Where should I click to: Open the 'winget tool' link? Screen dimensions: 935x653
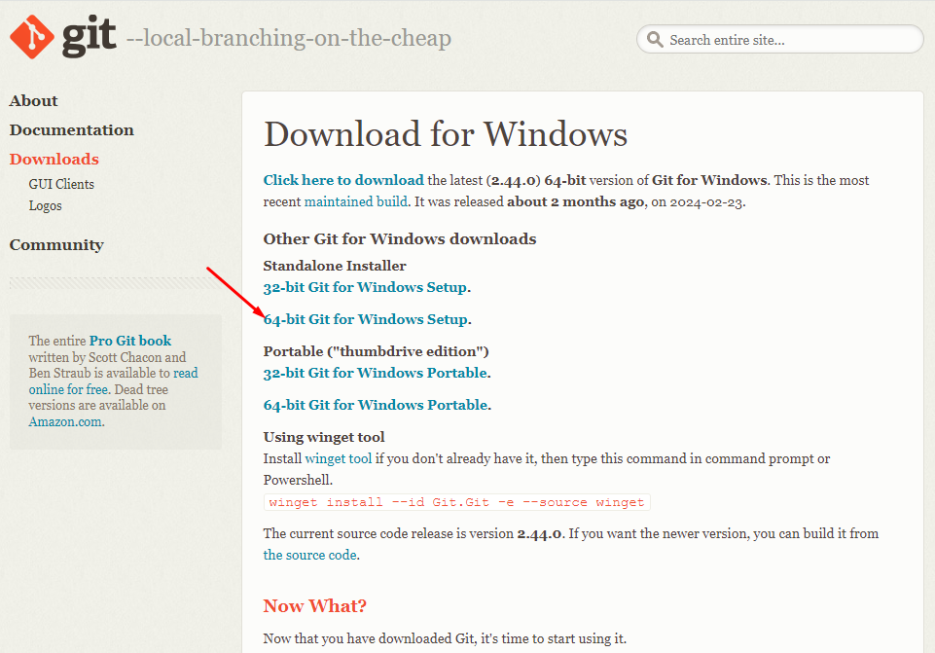coord(339,458)
